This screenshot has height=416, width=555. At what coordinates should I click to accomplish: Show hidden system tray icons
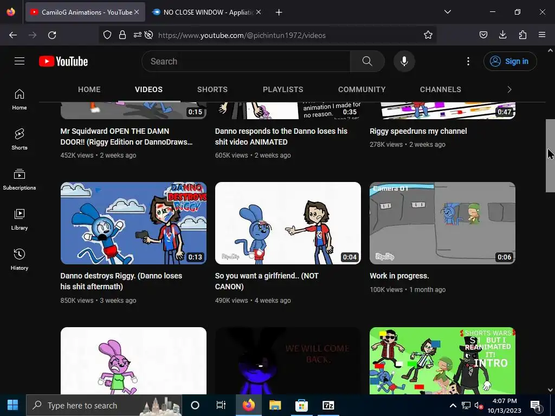pos(453,405)
